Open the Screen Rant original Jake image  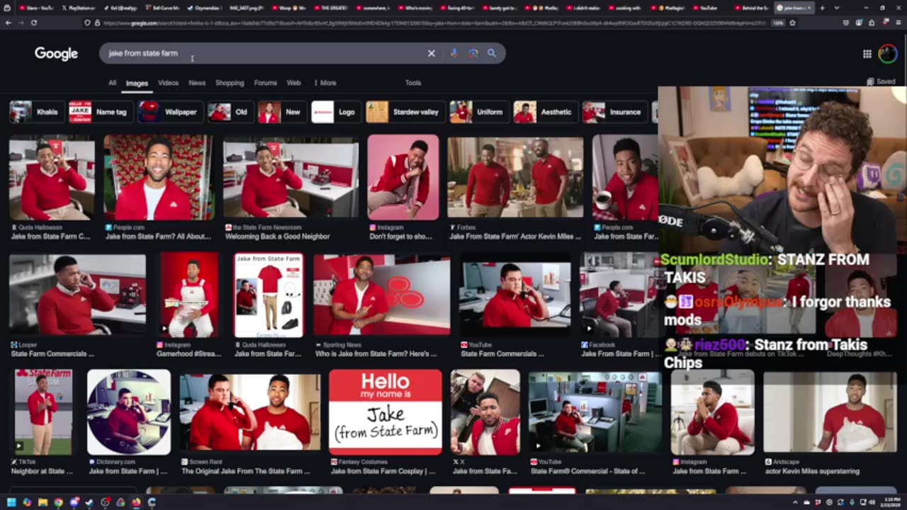[250, 412]
